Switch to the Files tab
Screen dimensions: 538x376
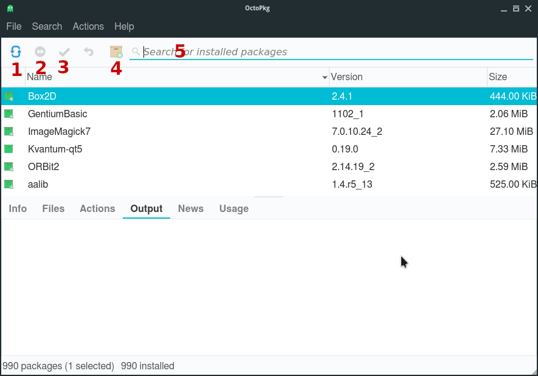click(53, 208)
